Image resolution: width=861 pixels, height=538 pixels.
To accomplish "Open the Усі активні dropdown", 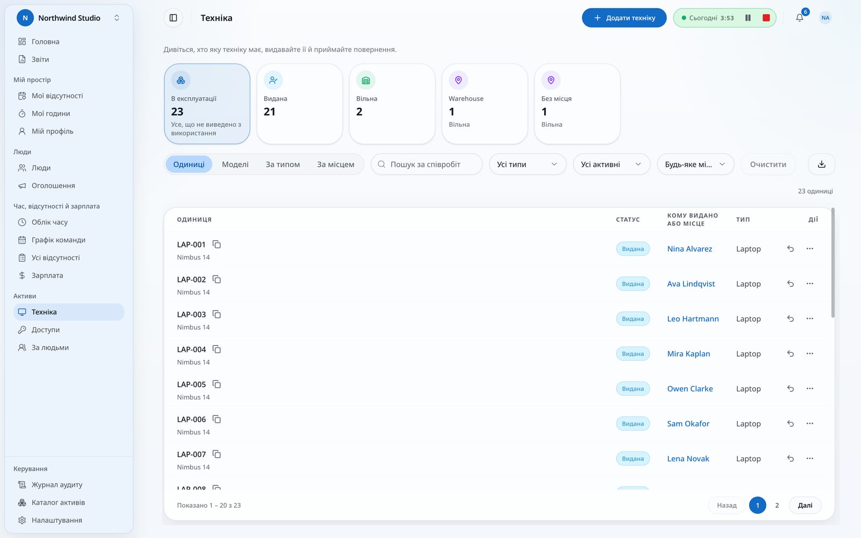I will point(611,164).
